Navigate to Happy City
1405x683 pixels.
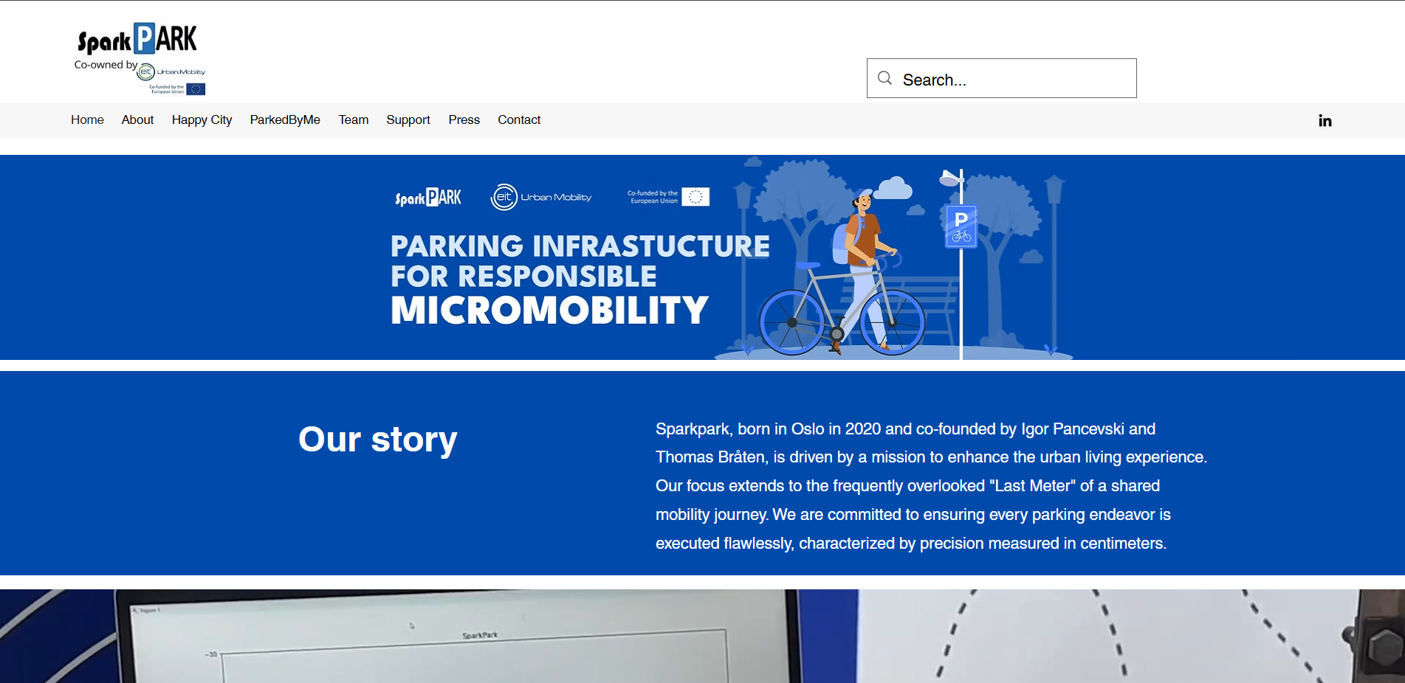(x=202, y=120)
